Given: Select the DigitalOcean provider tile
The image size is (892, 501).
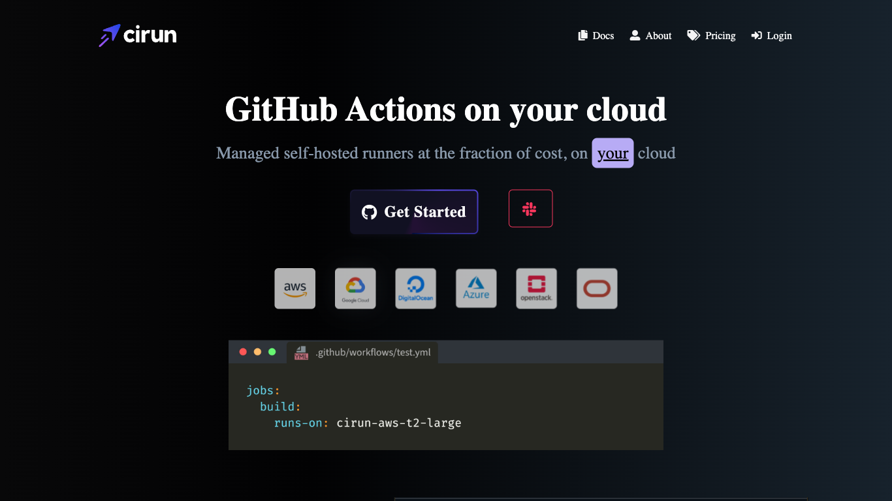Looking at the screenshot, I should tap(415, 288).
